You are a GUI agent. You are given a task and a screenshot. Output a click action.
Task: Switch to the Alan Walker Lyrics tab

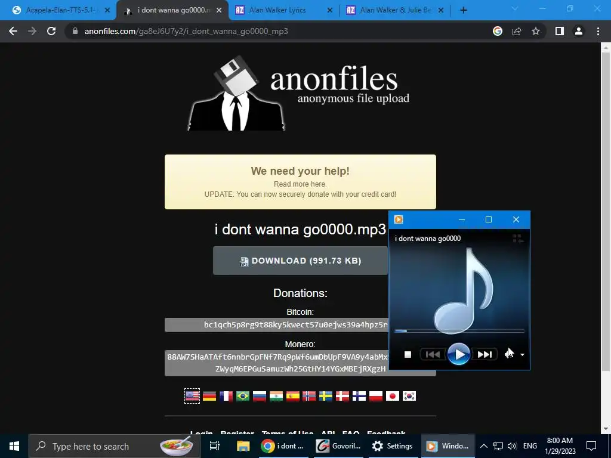283,10
